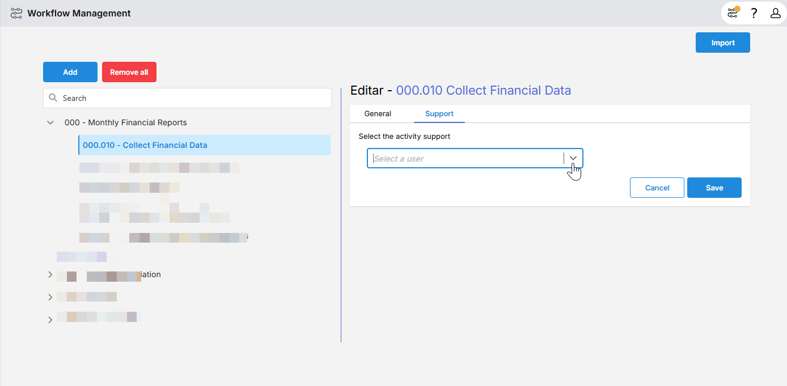Click the magnifier icon in the search box
The height and width of the screenshot is (386, 787).
[53, 98]
